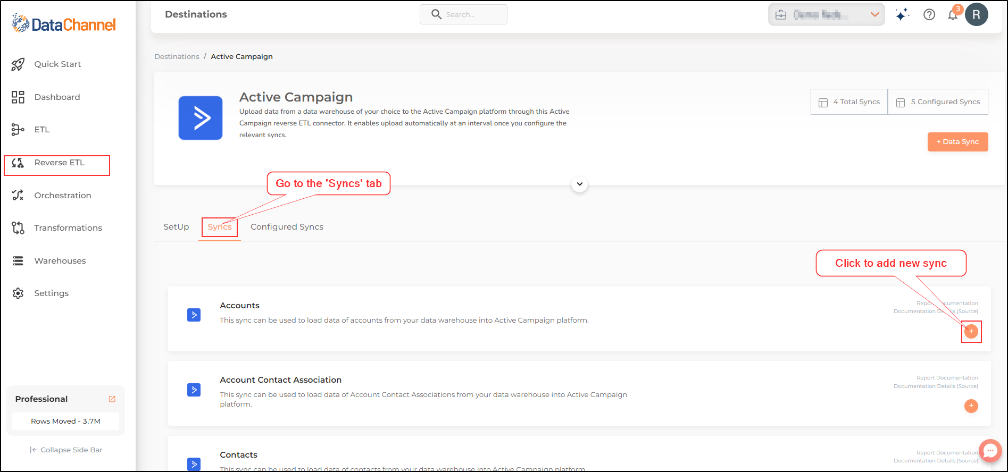The width and height of the screenshot is (1008, 472).
Task: Click the Accounts sync arrow icon
Action: point(194,315)
